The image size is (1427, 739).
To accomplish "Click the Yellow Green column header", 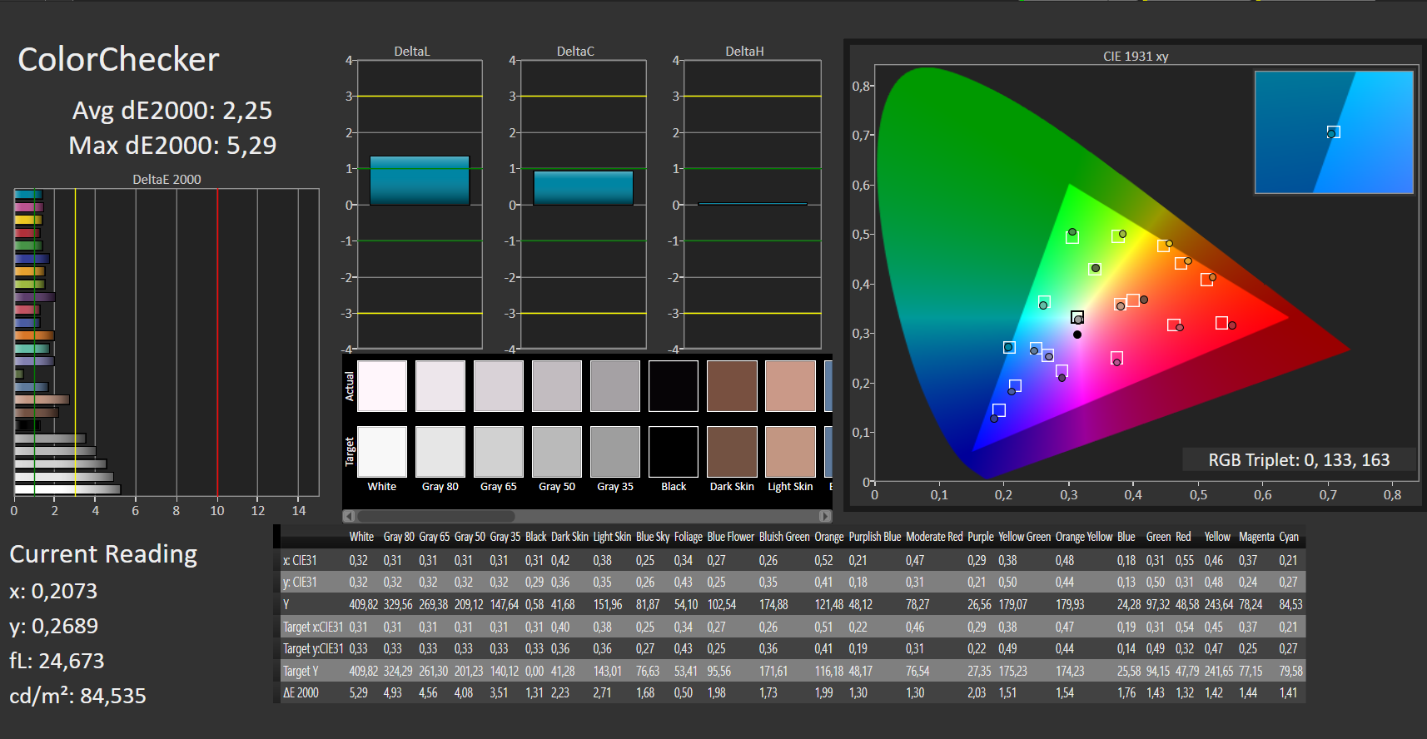I will click(x=1025, y=537).
